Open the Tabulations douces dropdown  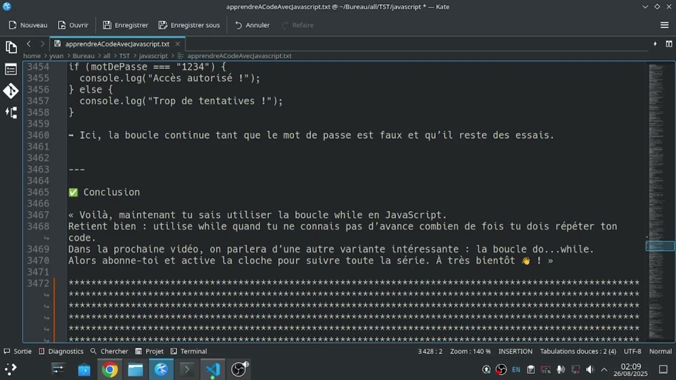click(x=578, y=351)
